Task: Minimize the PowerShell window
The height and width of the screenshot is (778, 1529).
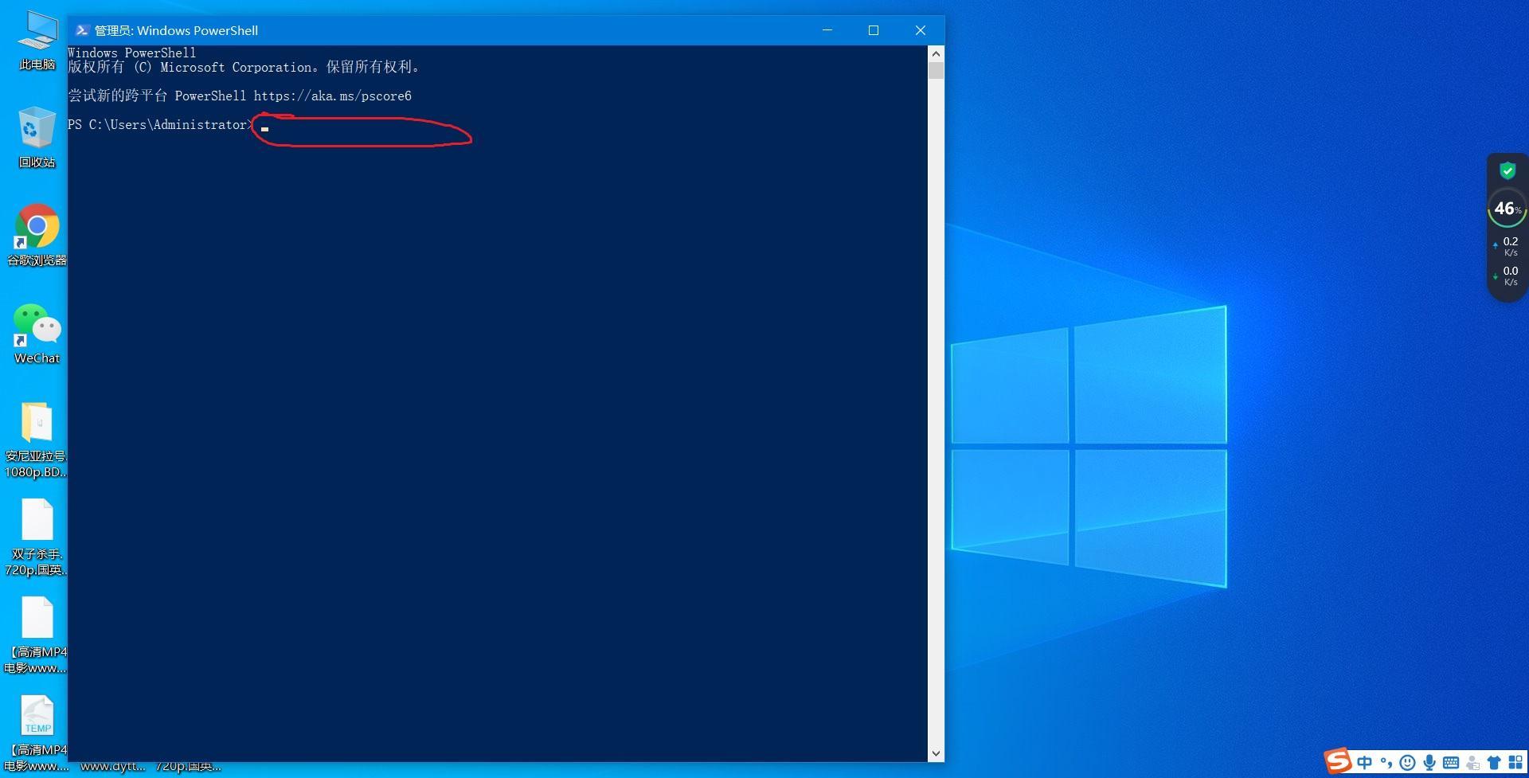Action: click(827, 30)
